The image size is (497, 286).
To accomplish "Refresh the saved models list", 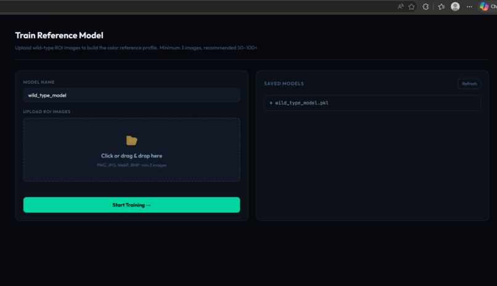I will click(469, 84).
